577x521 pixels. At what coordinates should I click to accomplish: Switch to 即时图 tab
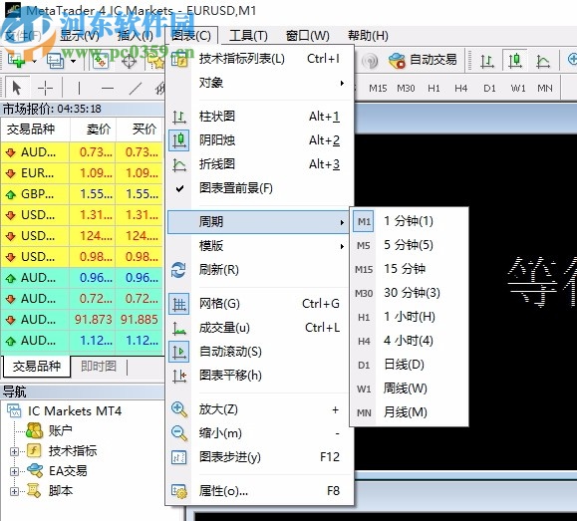coord(99,367)
